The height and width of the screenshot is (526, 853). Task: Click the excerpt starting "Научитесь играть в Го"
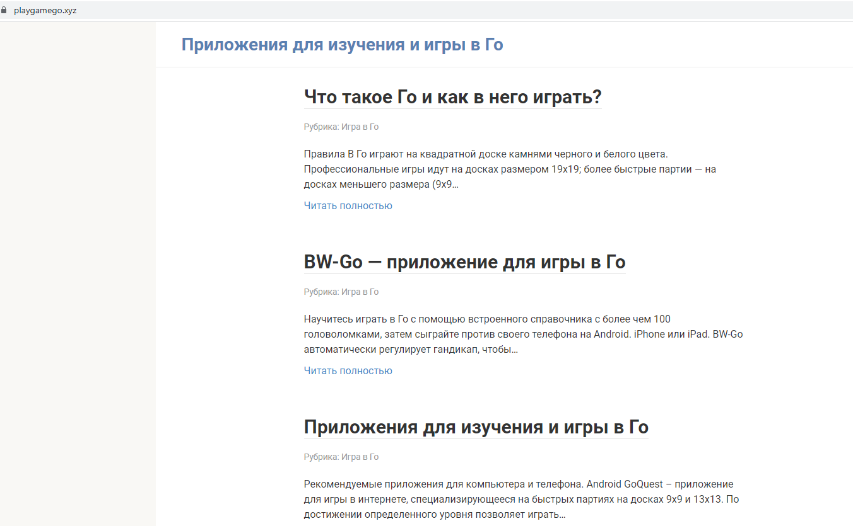[x=522, y=334]
